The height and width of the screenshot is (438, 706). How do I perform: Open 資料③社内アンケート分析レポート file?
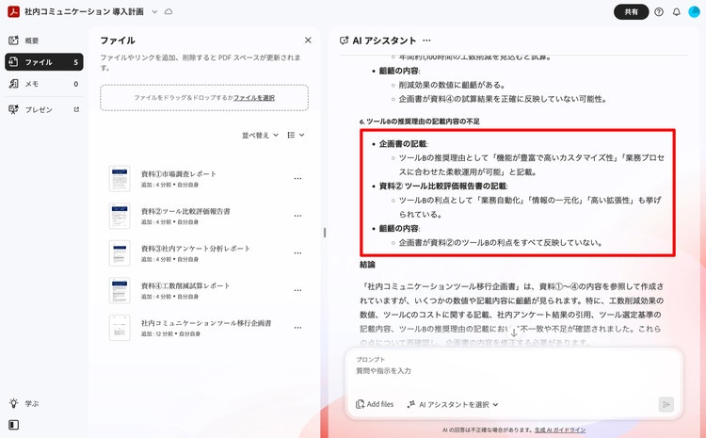[196, 249]
